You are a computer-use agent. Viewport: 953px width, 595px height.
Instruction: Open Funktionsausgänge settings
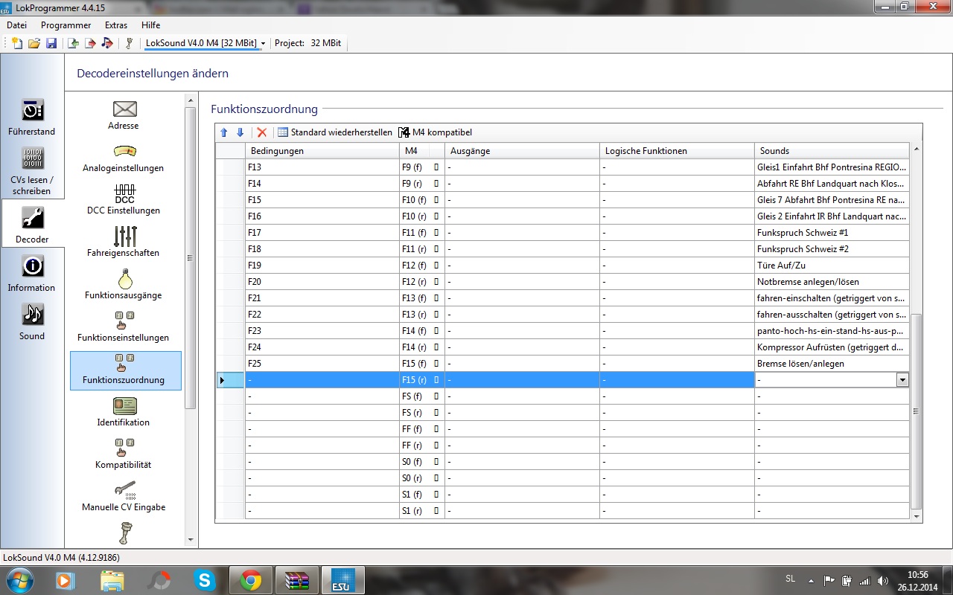124,285
